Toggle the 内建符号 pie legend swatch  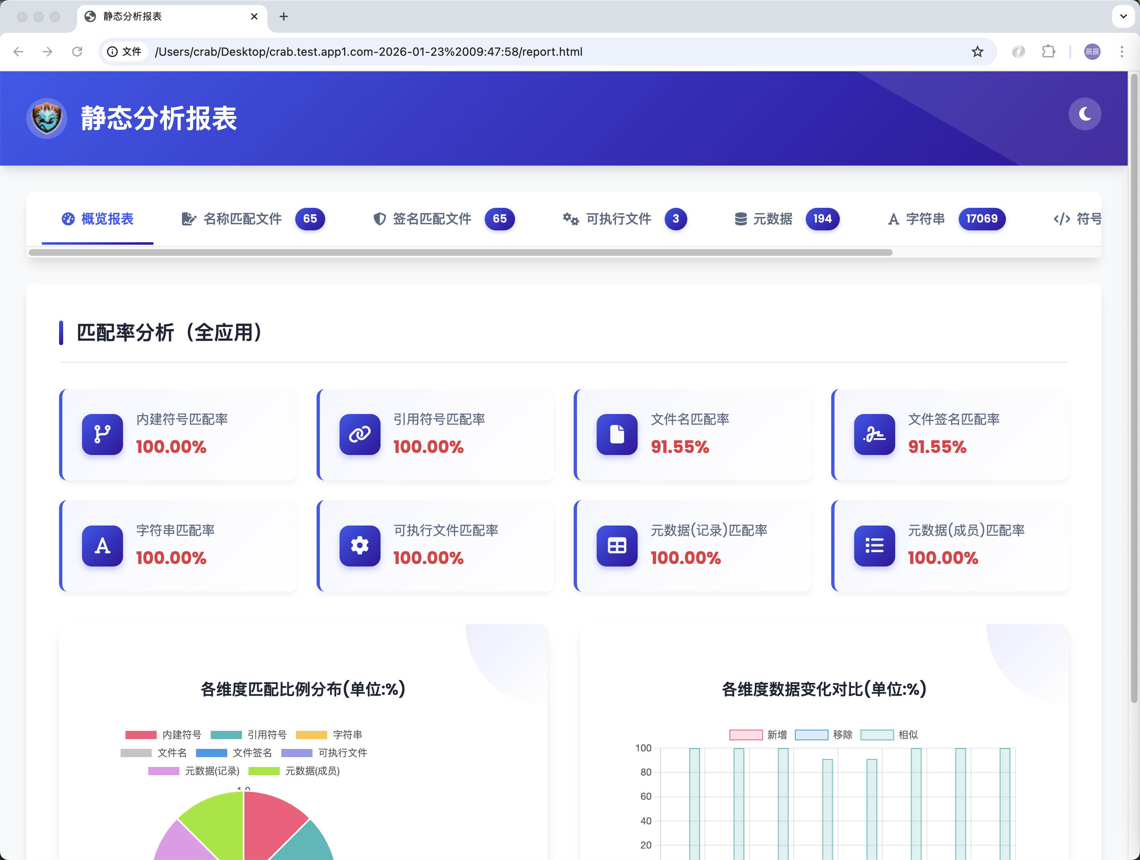[141, 735]
